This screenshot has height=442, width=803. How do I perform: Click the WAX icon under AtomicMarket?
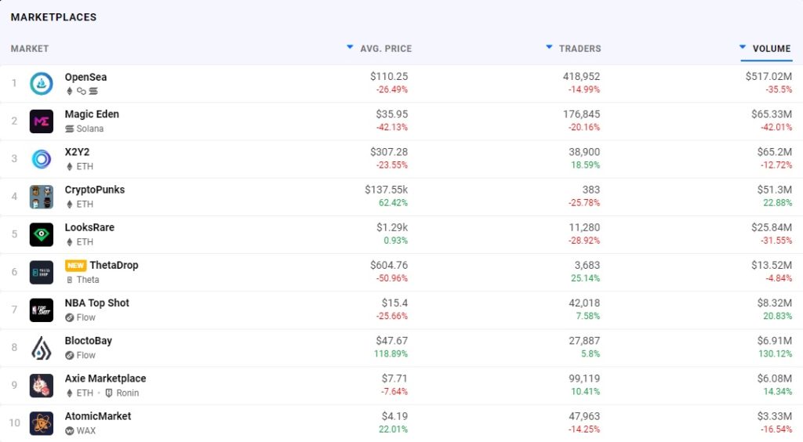coord(70,431)
